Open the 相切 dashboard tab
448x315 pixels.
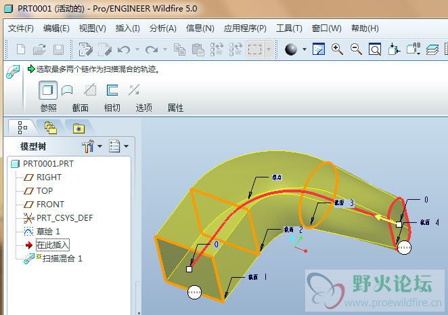tap(112, 108)
